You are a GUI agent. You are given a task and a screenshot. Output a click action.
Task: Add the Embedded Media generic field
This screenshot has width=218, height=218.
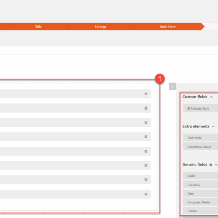point(200,202)
